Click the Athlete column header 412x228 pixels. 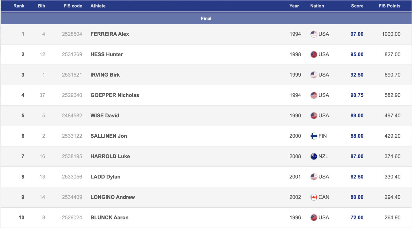[98, 6]
